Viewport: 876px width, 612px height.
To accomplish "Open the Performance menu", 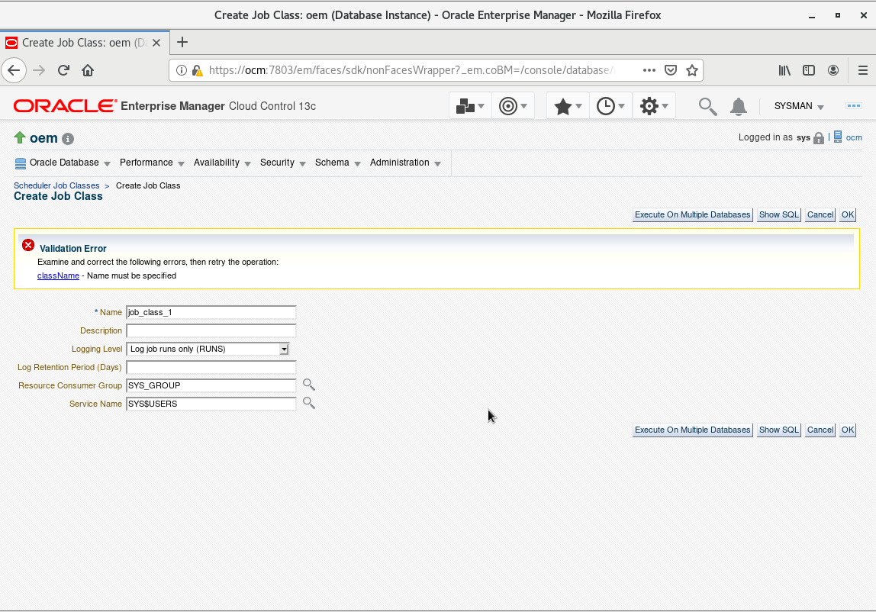I will click(x=152, y=163).
